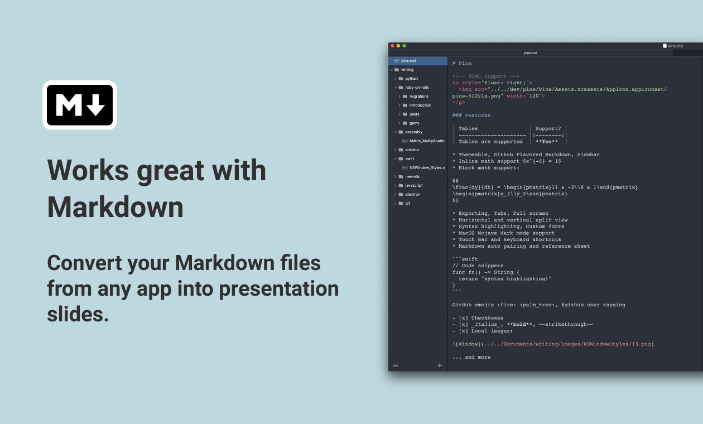
Task: Click the '### Features' heading in editor
Action: coord(471,115)
